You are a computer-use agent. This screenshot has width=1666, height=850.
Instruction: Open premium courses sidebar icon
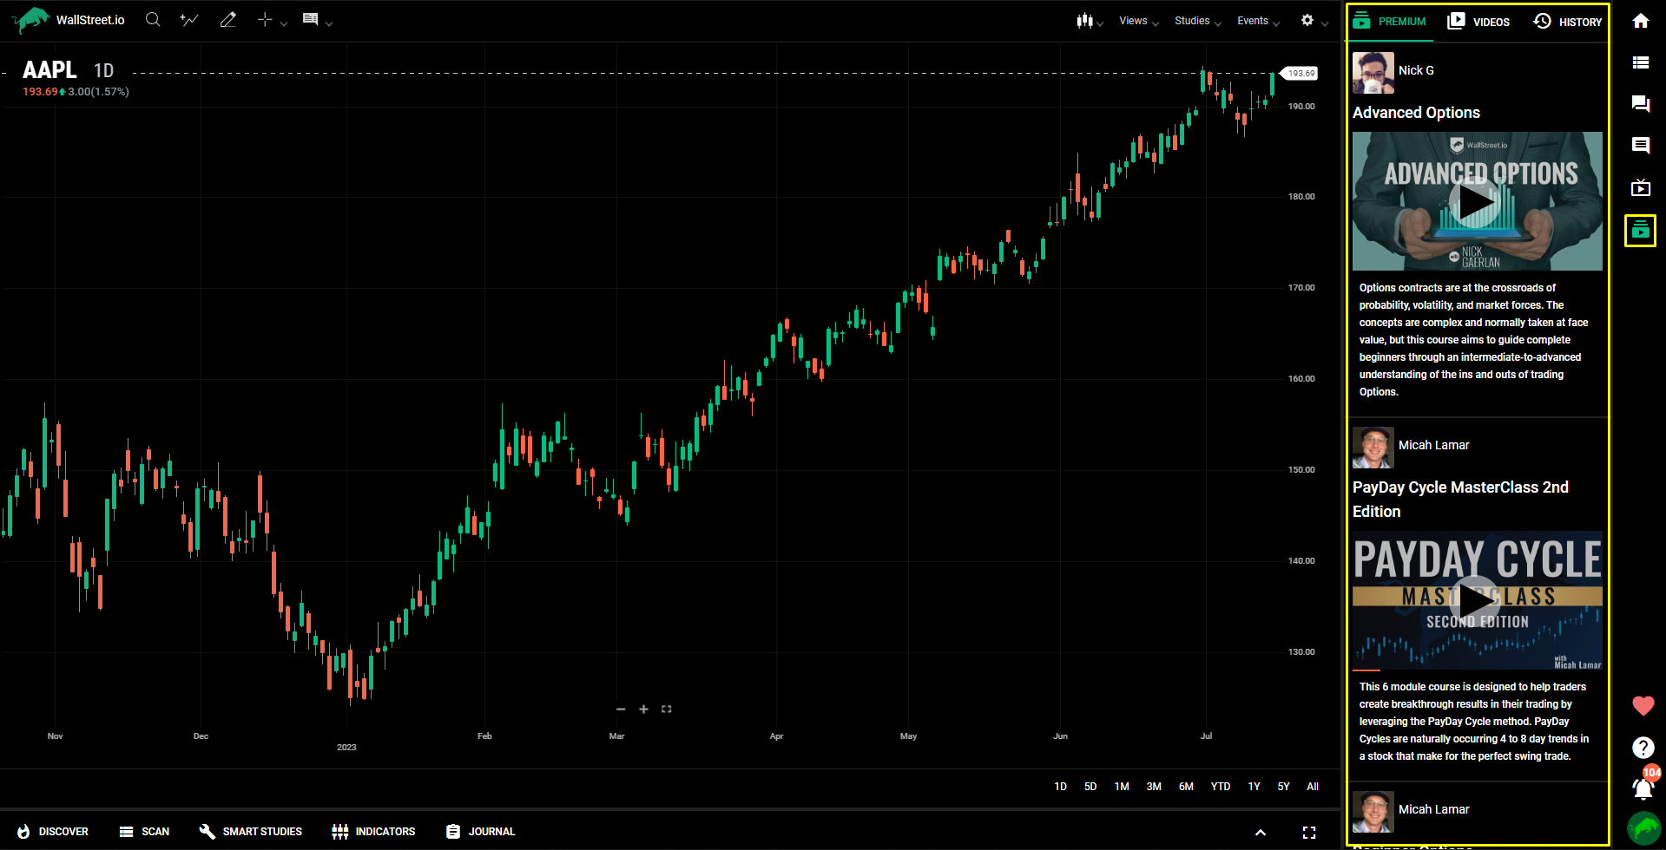(x=1641, y=231)
